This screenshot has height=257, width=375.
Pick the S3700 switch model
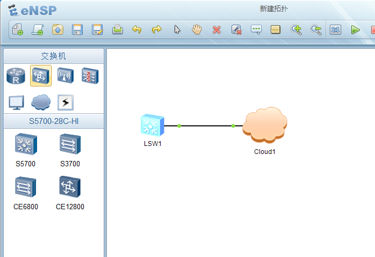pos(70,144)
